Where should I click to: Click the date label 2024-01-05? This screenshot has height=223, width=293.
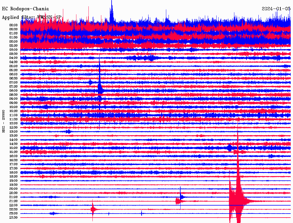tap(276, 9)
